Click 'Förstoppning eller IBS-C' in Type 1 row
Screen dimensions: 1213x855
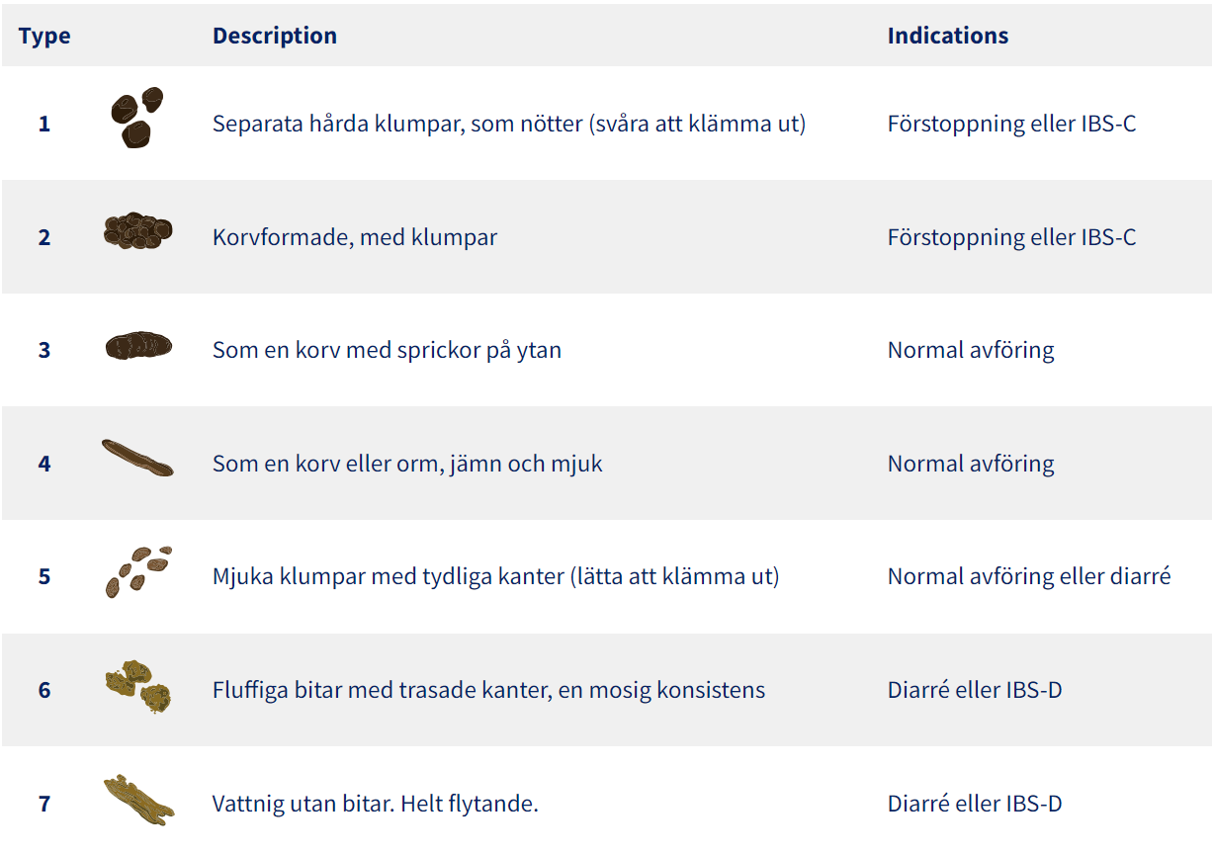tap(1011, 124)
